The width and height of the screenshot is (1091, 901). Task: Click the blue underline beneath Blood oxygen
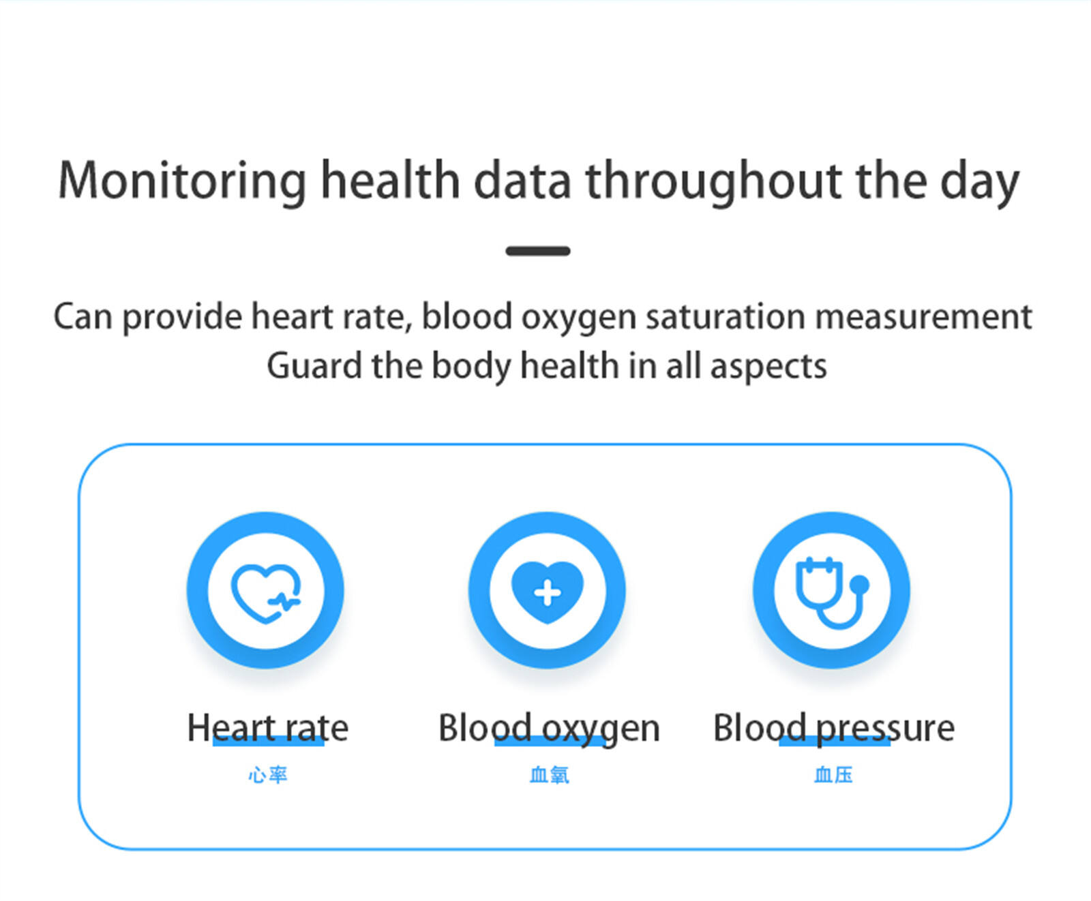coord(550,741)
